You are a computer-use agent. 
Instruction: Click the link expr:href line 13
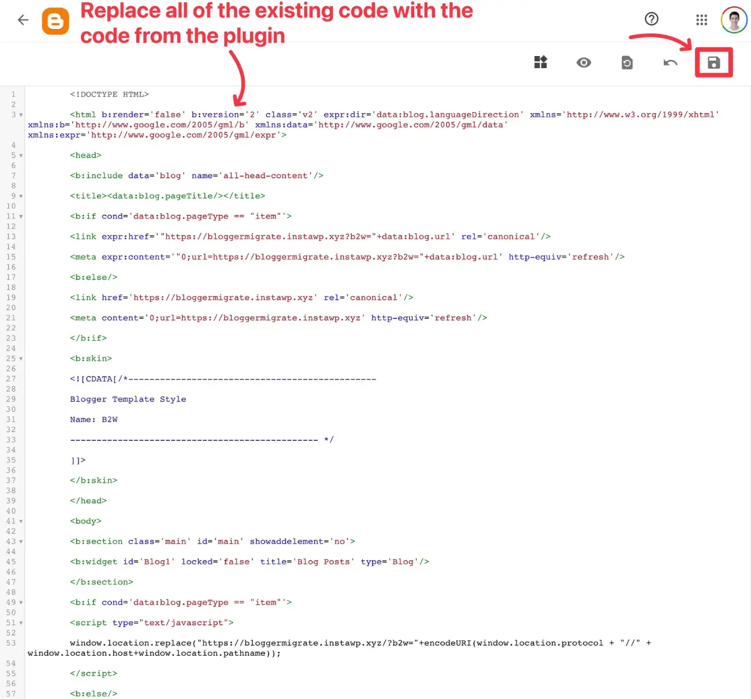(310, 237)
